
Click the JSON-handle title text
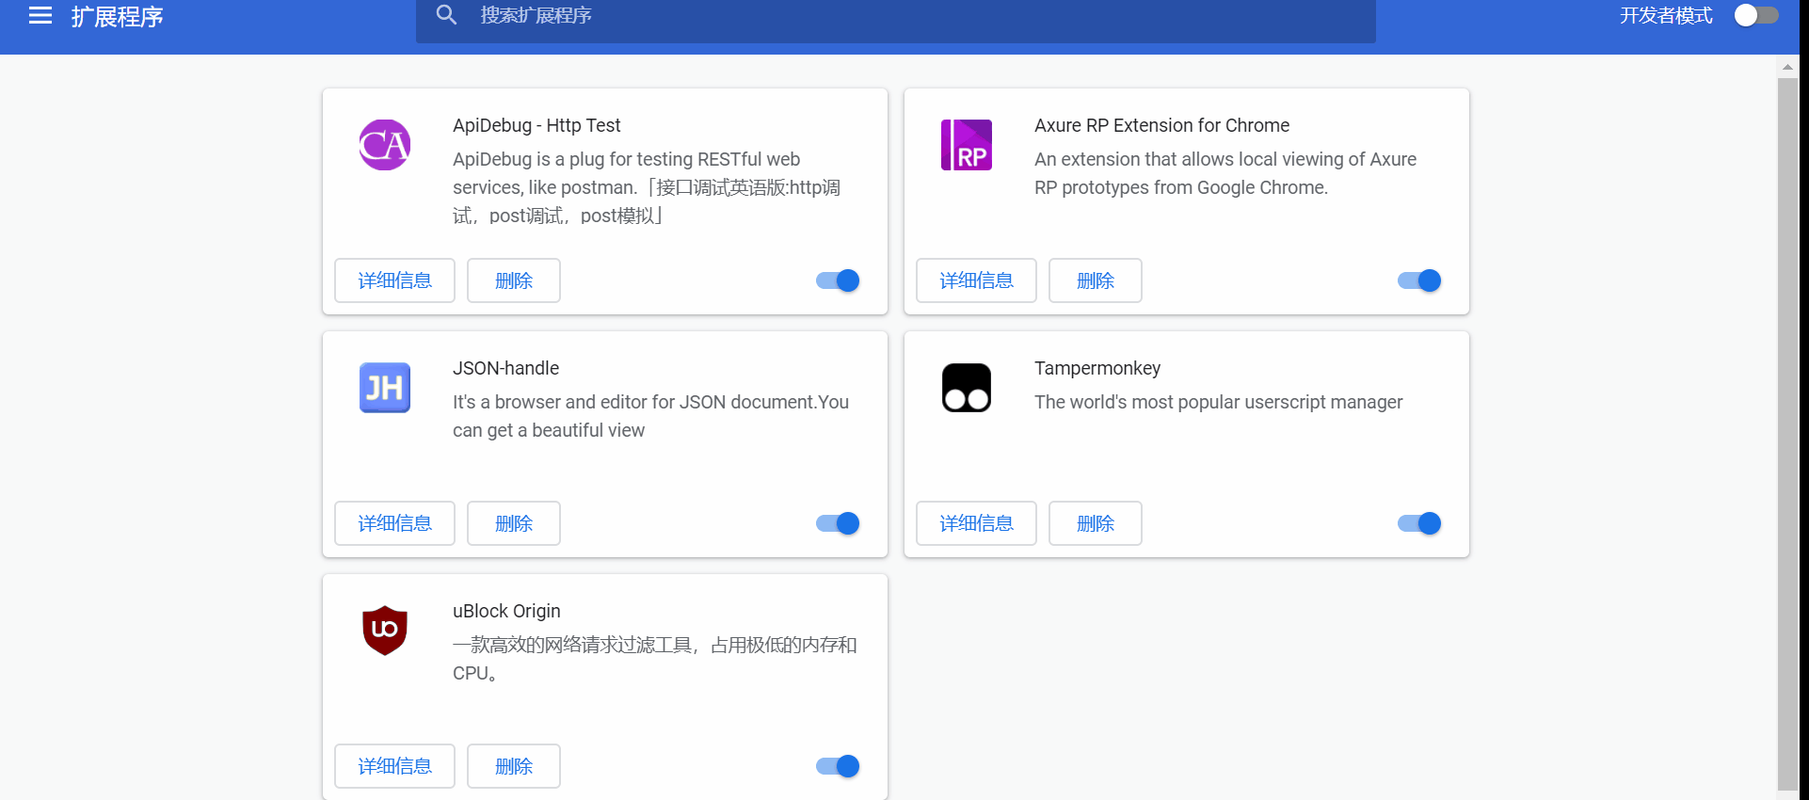point(505,368)
